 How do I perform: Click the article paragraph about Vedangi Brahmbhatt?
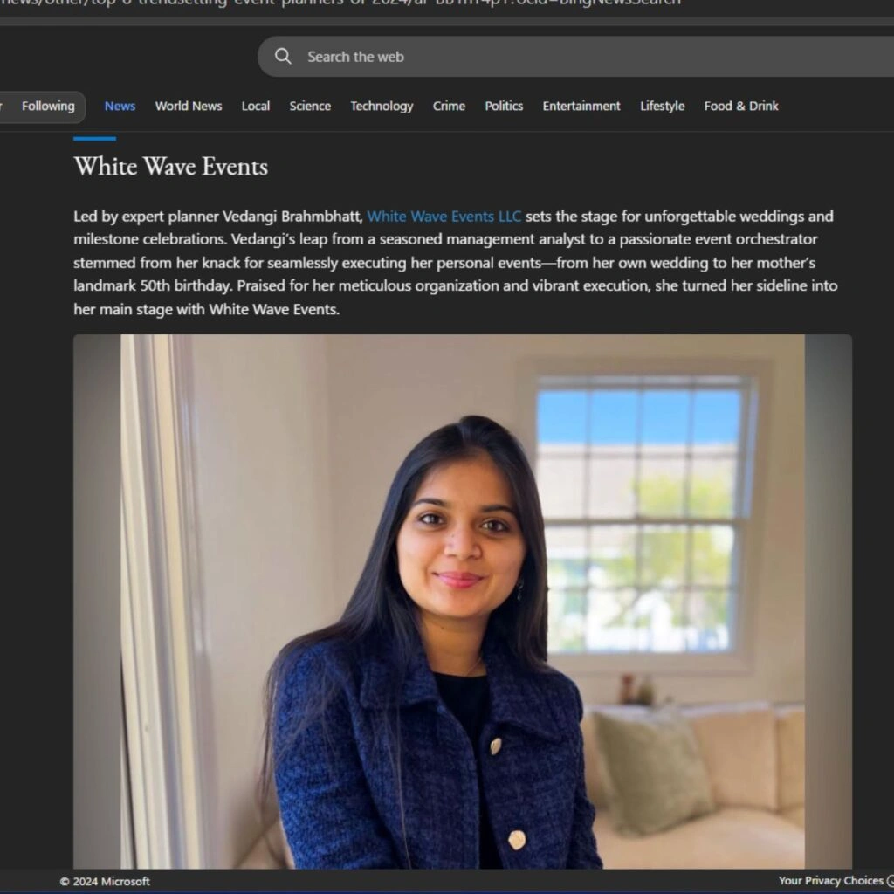pyautogui.click(x=456, y=263)
